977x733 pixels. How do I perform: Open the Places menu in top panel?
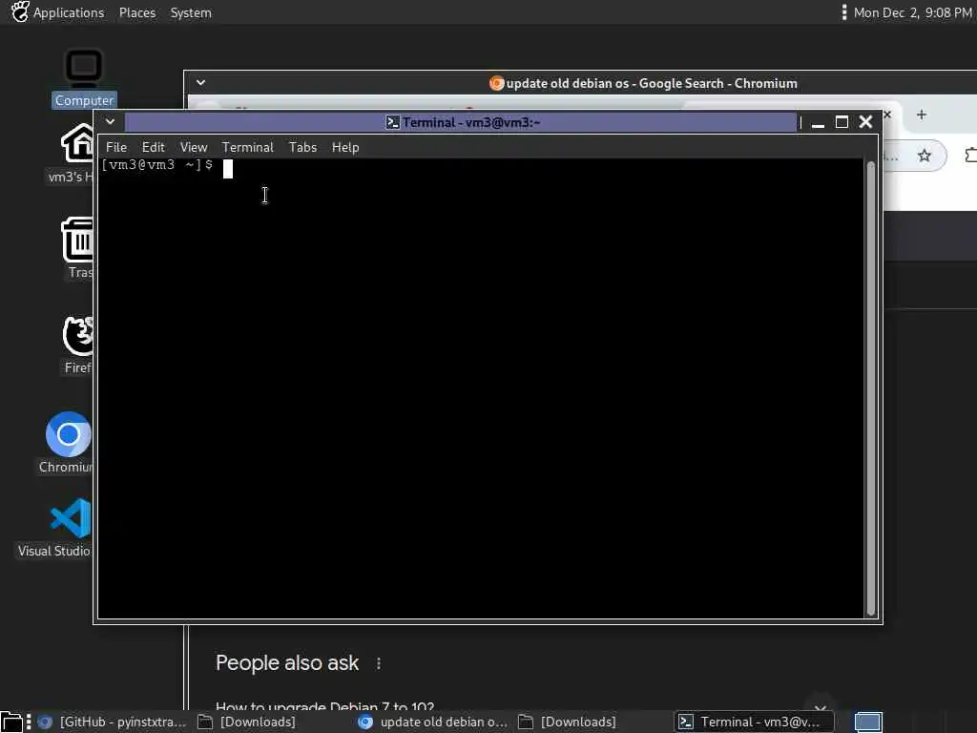137,12
